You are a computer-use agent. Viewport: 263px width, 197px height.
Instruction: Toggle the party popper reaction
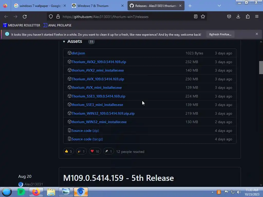point(81,151)
